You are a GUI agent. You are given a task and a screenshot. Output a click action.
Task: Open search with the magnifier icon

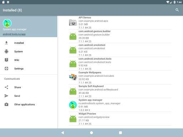click(x=177, y=10)
